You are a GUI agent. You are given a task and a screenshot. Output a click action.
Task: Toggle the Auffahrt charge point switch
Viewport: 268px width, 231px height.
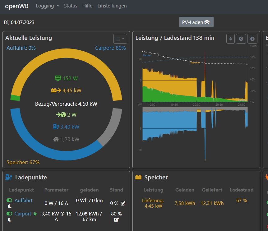click(x=9, y=201)
